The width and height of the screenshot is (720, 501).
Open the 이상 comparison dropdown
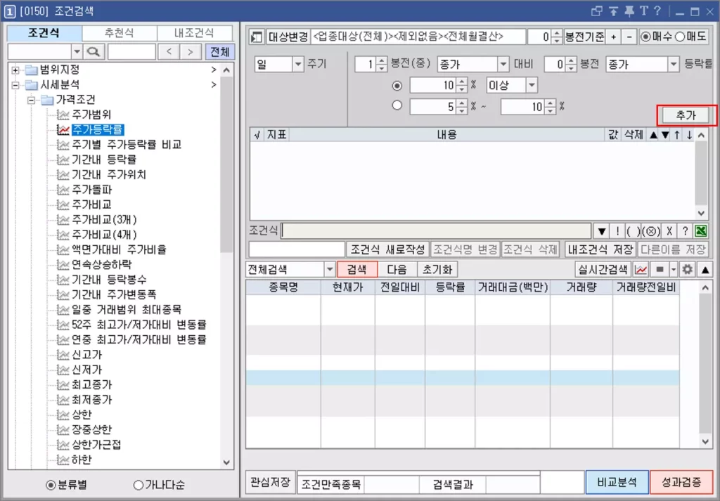point(532,85)
